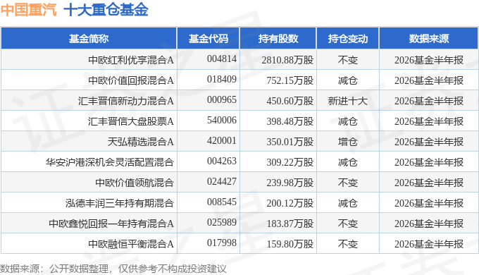Click the 持仓变动 column header
The width and height of the screenshot is (479, 275).
(x=348, y=39)
